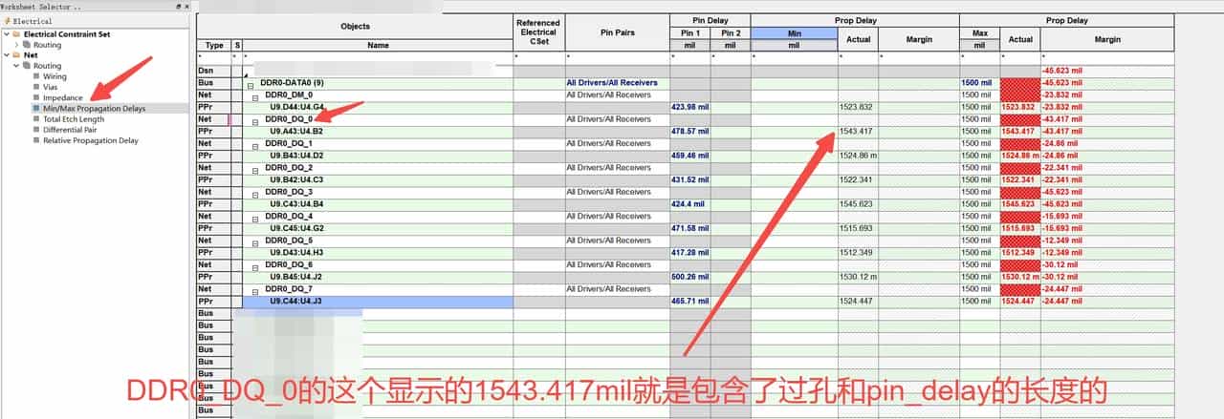Screen dimensions: 1224x419
Task: Click the Differential Pair worksheet icon
Action: pyautogui.click(x=35, y=130)
